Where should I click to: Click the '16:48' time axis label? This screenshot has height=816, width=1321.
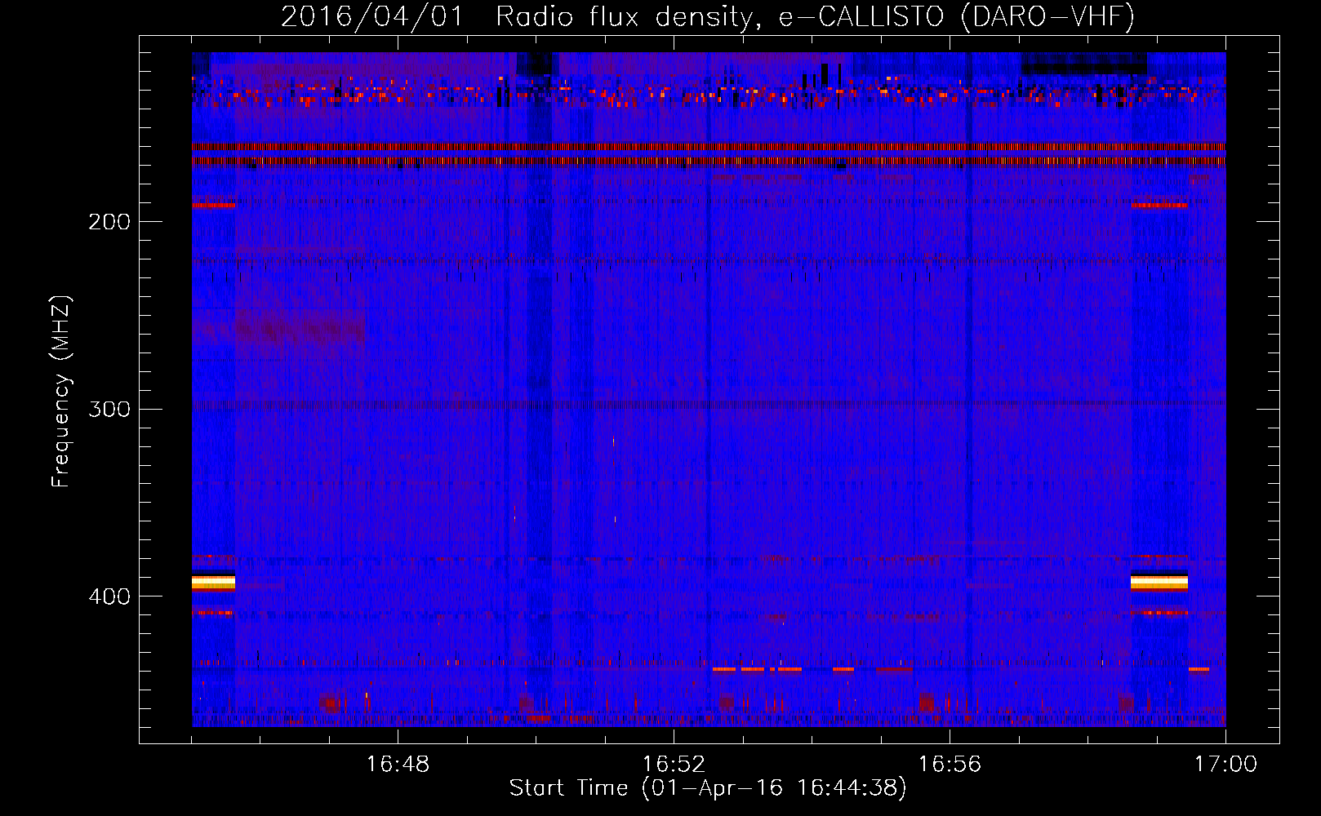click(398, 765)
